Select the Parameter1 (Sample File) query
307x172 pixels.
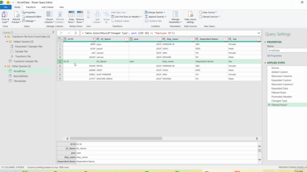tap(29, 46)
